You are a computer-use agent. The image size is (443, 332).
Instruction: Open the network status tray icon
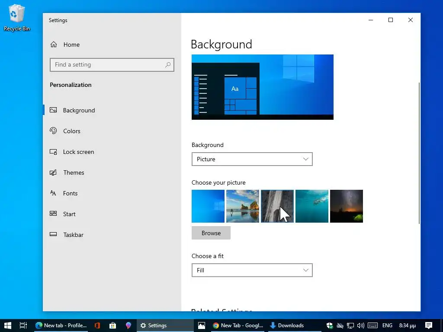coord(350,326)
